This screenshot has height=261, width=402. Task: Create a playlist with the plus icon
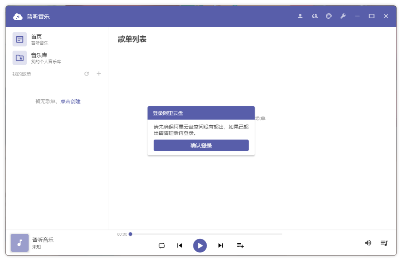click(x=99, y=74)
